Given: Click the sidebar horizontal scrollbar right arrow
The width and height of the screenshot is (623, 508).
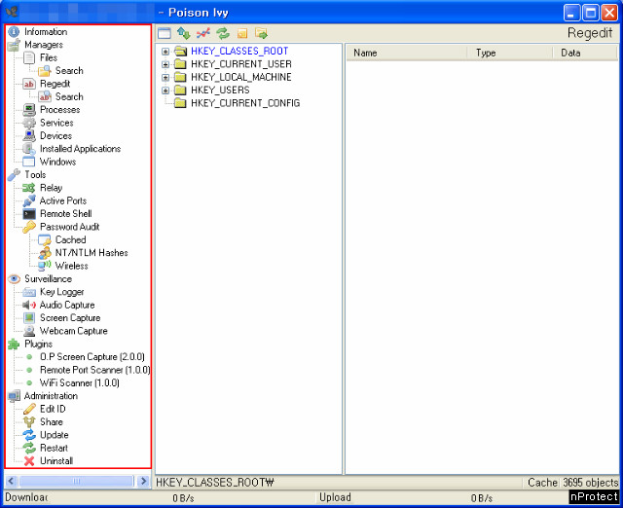Looking at the screenshot, I should pos(143,481).
